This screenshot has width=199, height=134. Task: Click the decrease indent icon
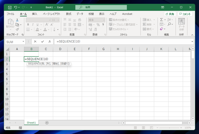coord(65,30)
